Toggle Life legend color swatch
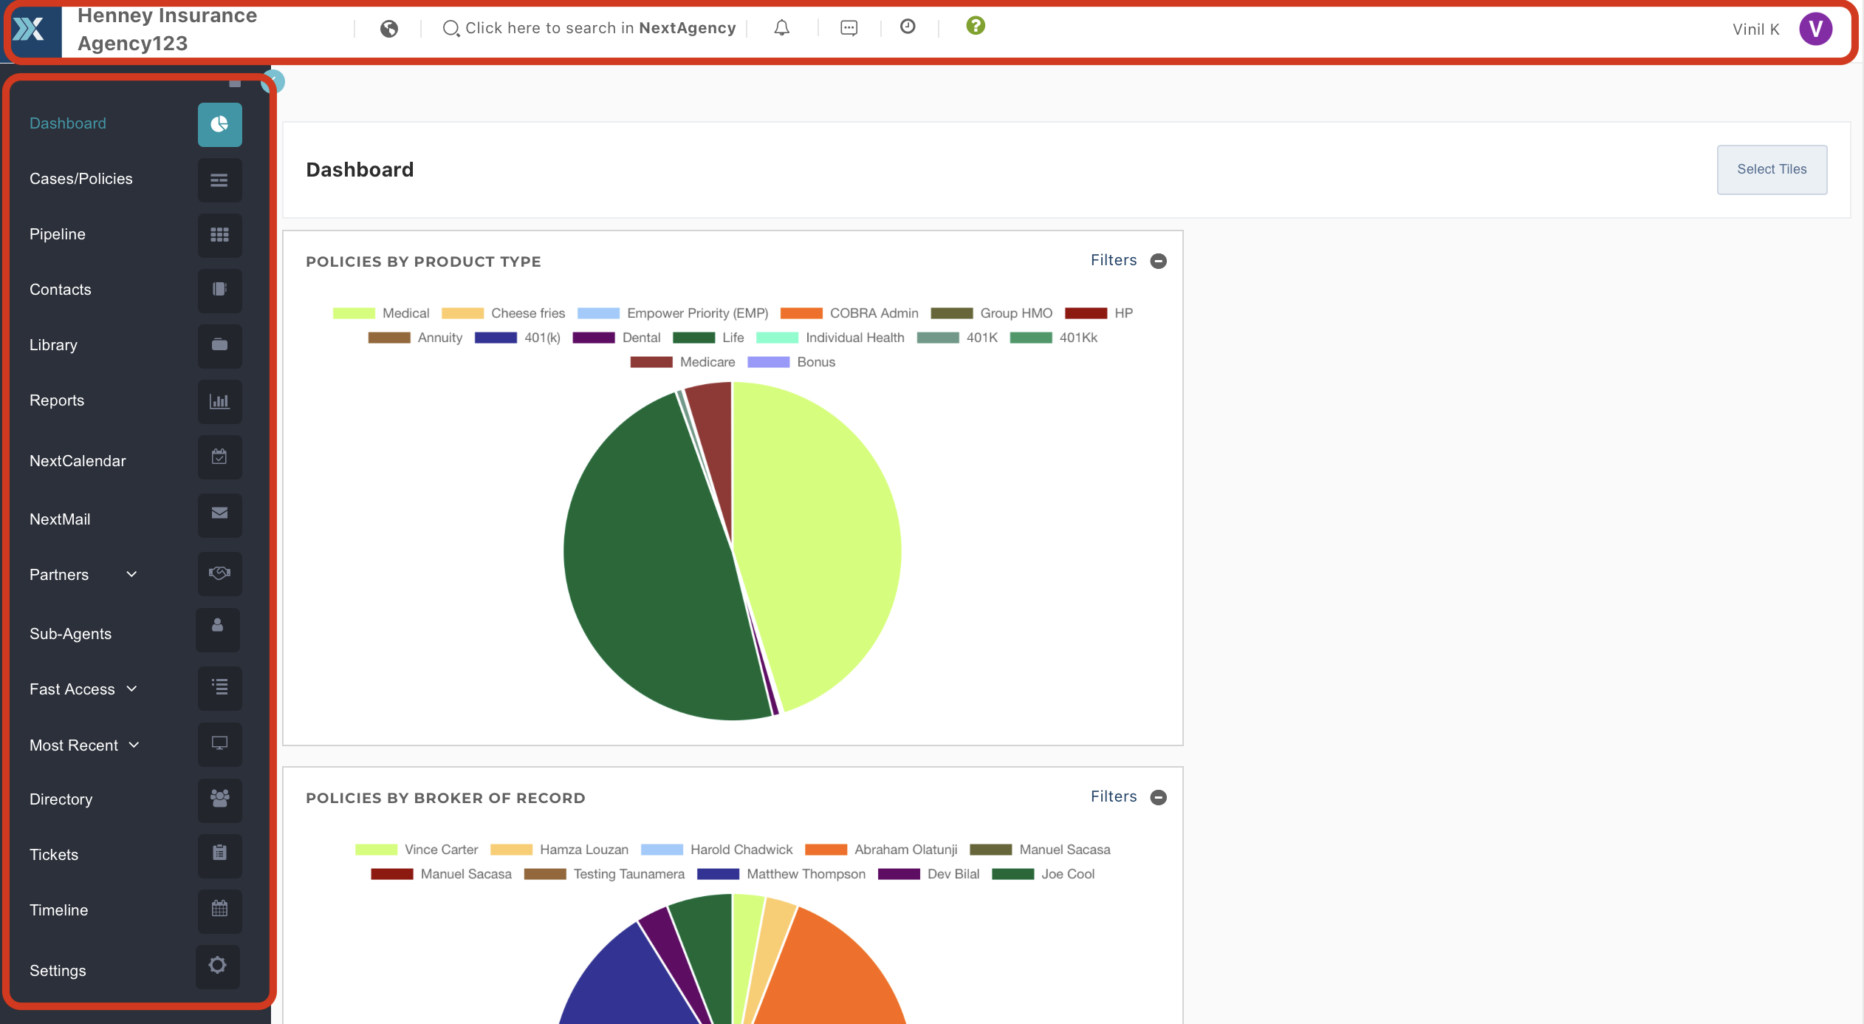Image resolution: width=1864 pixels, height=1024 pixels. coord(693,338)
